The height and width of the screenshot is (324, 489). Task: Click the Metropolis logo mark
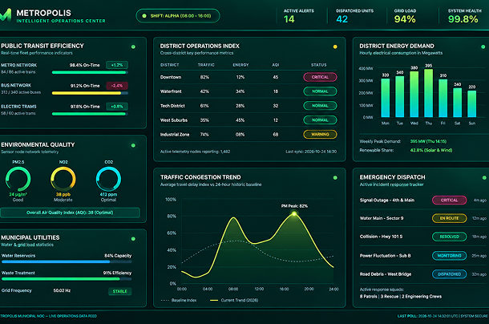click(x=6, y=15)
